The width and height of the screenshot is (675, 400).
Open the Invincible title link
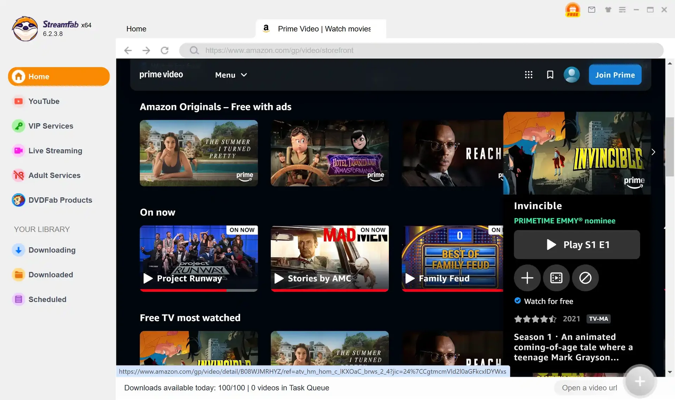click(x=538, y=206)
